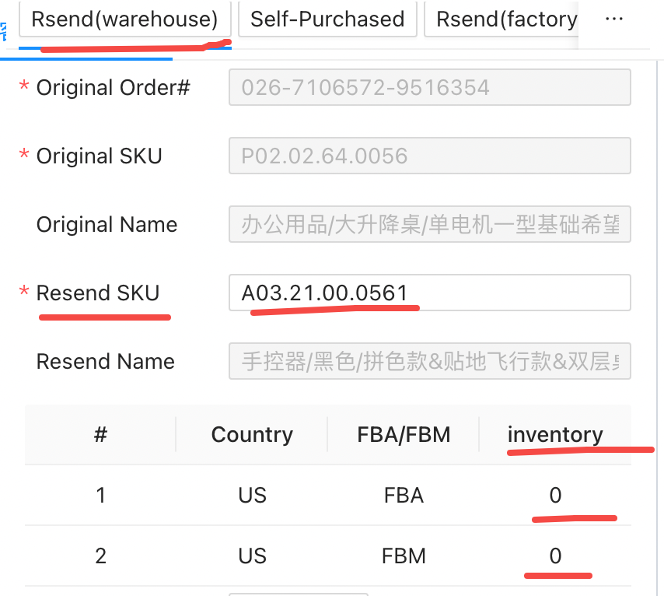Open the Self-Purchased tab
The image size is (664, 596).
327,19
